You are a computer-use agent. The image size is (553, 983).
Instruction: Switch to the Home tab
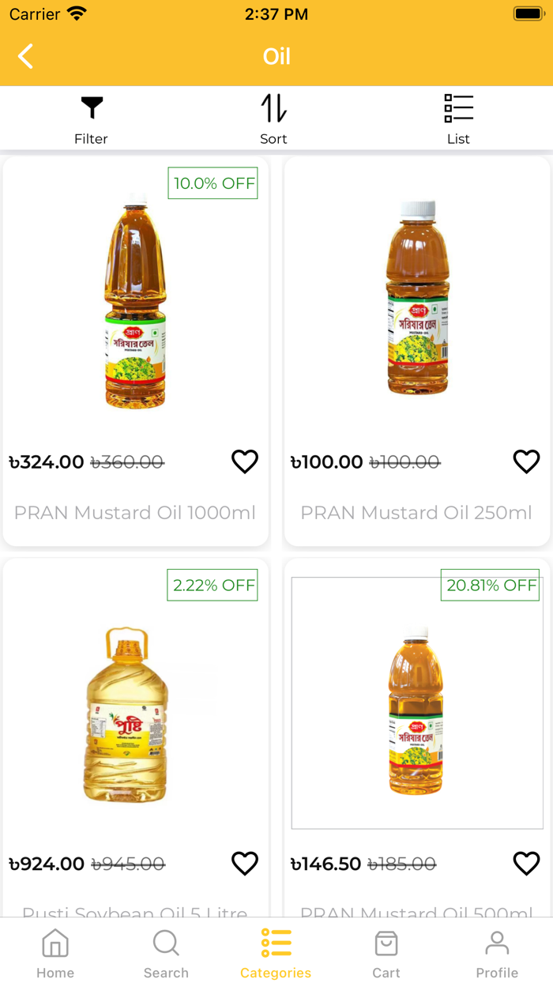click(55, 952)
